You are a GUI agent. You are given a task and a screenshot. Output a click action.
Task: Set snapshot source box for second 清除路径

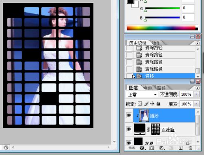pos(129,55)
